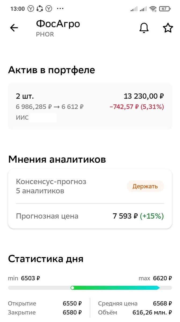
Task: Tap the PHOR ticker under ФосАгро
Action: (x=45, y=34)
